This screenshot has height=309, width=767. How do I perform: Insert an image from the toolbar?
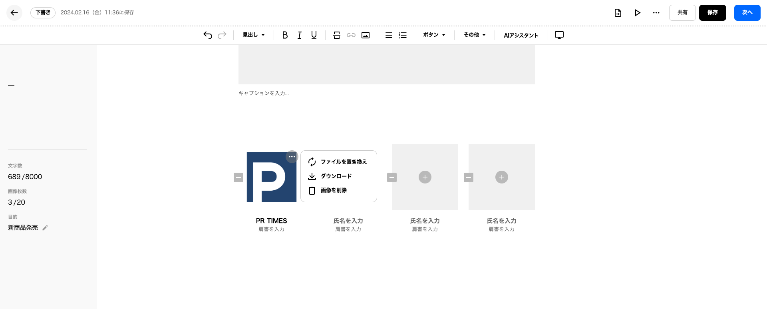pyautogui.click(x=366, y=35)
